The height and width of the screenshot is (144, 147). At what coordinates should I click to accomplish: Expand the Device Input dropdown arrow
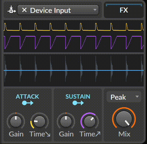pos(95,10)
